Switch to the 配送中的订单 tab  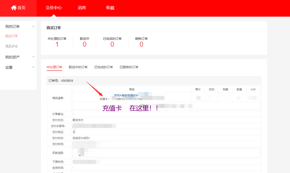(x=78, y=67)
